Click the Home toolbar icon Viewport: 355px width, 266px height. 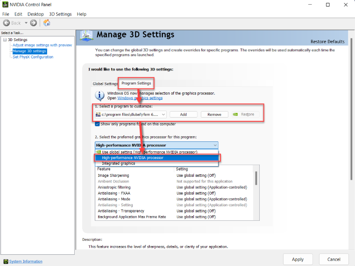point(47,22)
